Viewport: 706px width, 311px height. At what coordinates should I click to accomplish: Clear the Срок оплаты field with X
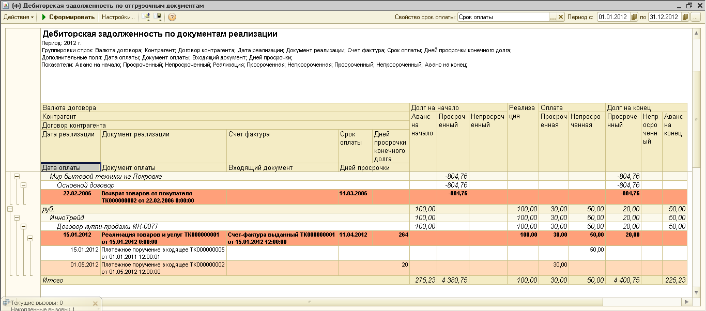pyautogui.click(x=561, y=17)
